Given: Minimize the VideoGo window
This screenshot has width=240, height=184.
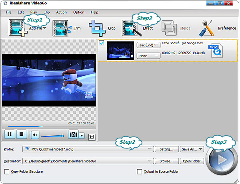Looking at the screenshot, I should (x=211, y=3).
